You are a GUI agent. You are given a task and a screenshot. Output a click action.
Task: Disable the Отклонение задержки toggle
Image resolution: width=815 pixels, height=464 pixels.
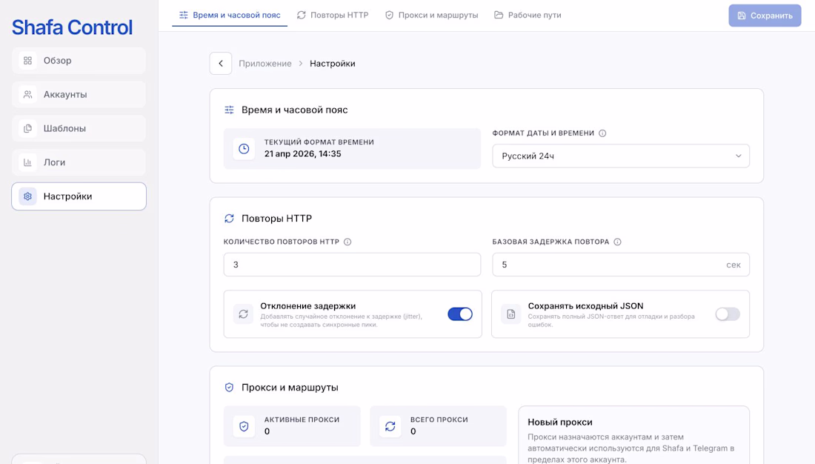[x=460, y=314]
